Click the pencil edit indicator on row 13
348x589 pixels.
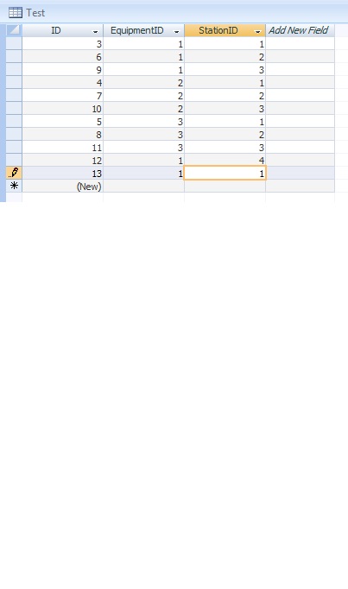coord(14,173)
